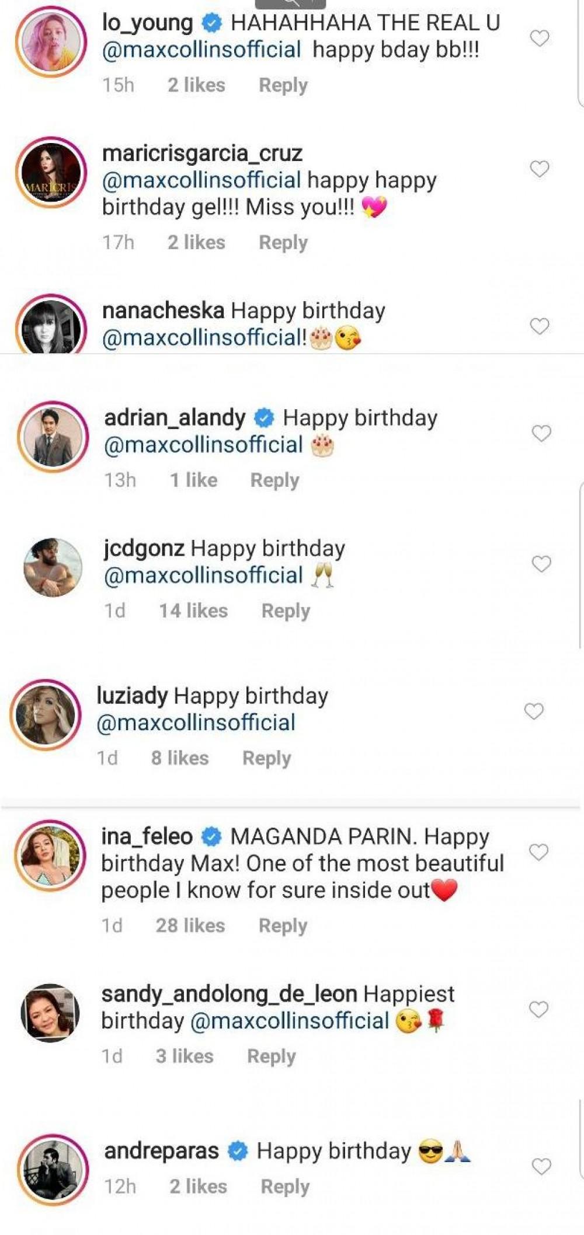Open maricrisgarcia_cruz username profile link

point(202,153)
